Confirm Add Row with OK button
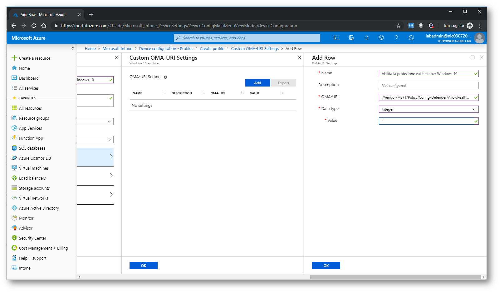The height and width of the screenshot is (293, 500). (326, 266)
